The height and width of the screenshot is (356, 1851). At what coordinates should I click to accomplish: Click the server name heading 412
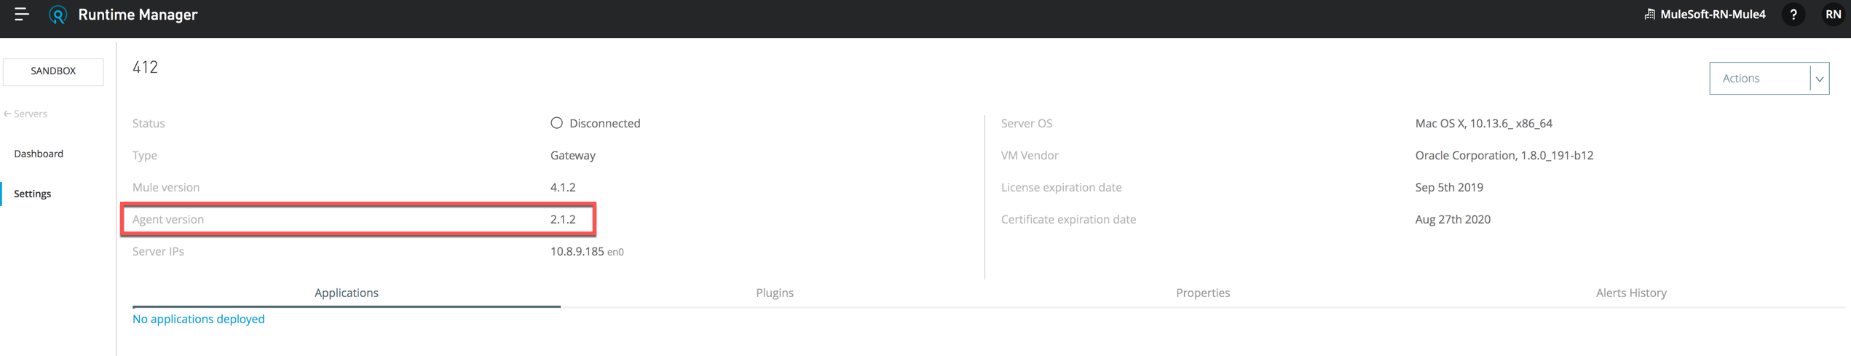point(145,68)
